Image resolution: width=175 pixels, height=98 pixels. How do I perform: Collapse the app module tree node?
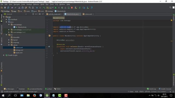click(x=4, y=17)
